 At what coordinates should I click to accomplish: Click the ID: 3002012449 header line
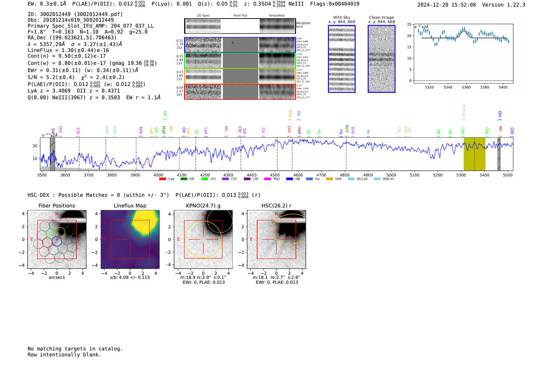coord(75,14)
